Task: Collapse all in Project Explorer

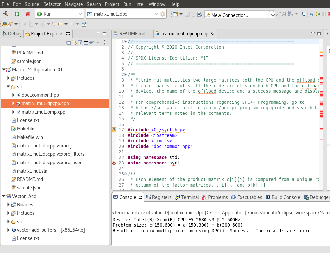Action: point(69,42)
